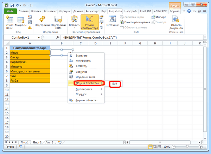Expand the Порядок submenu
The image size is (211, 154).
pos(86,94)
